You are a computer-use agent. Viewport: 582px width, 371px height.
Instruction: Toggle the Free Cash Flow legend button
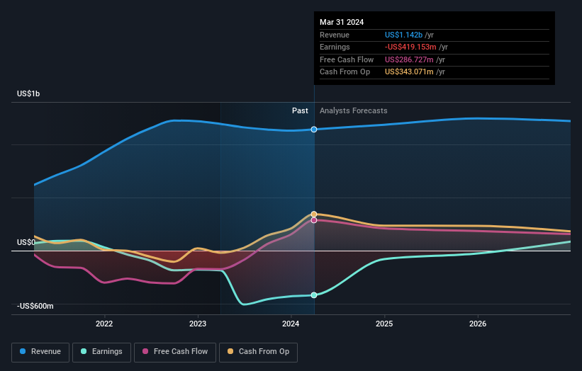pos(175,352)
